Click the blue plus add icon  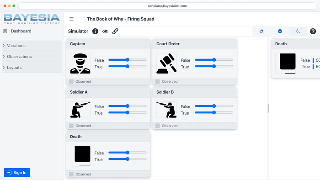point(280,31)
